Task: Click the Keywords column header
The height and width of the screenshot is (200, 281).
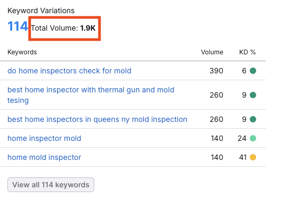Action: pyautogui.click(x=22, y=52)
